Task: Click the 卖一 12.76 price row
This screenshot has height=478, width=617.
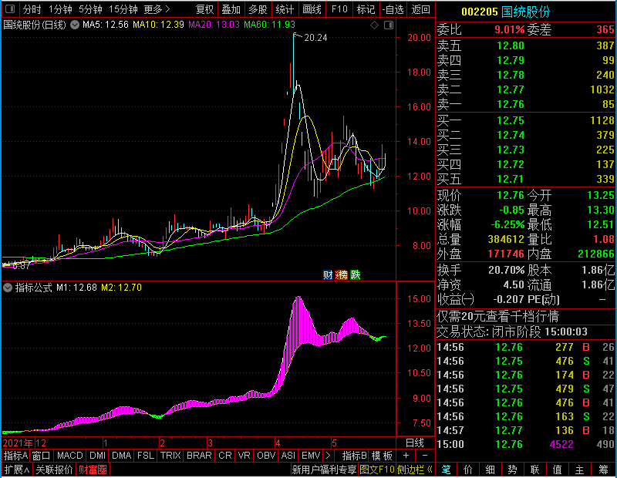Action: [526, 104]
